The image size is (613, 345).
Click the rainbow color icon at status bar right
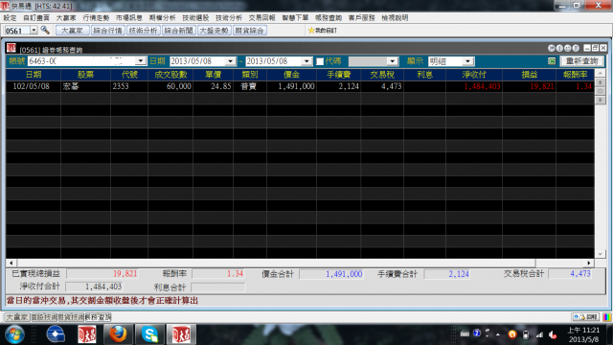point(606,317)
